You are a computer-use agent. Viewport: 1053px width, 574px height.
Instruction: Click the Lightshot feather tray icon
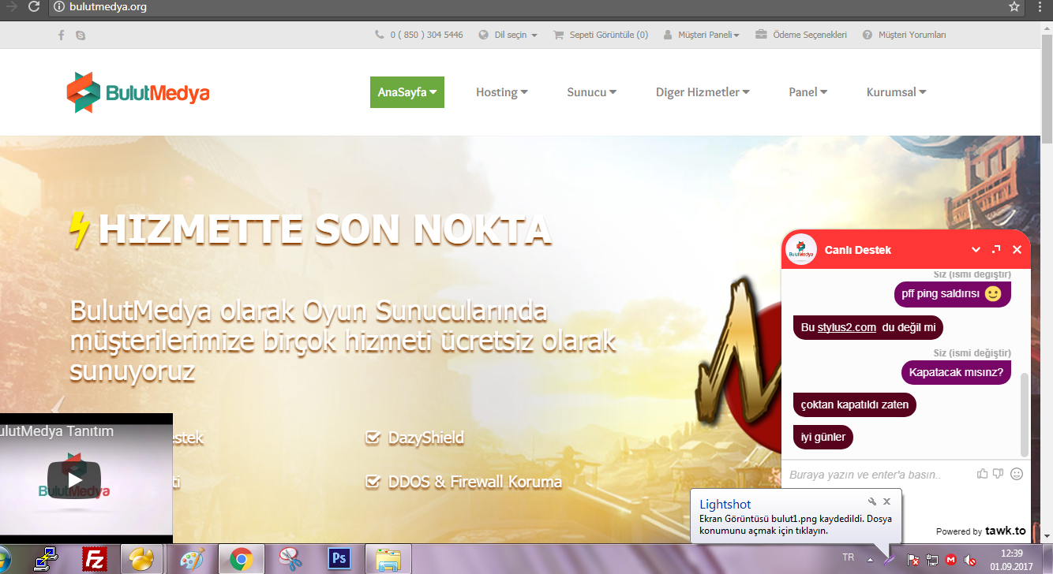pos(890,560)
